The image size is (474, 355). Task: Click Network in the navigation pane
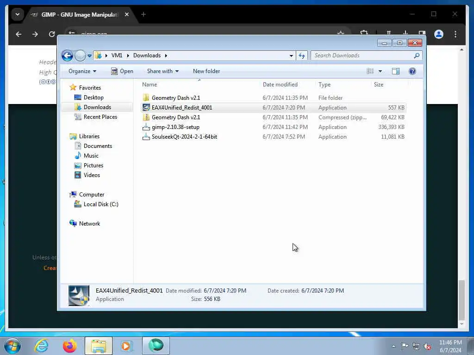[89, 224]
